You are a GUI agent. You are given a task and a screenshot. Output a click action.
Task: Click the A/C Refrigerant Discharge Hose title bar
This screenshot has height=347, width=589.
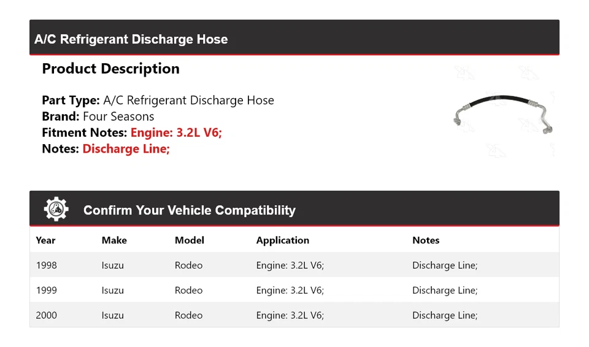tap(131, 39)
